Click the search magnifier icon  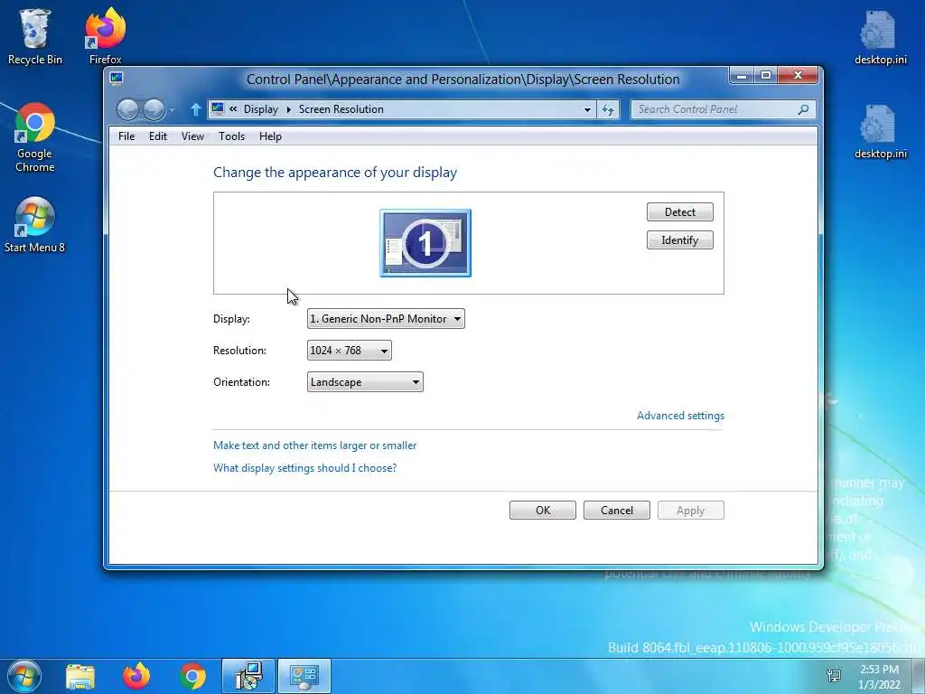(x=803, y=109)
